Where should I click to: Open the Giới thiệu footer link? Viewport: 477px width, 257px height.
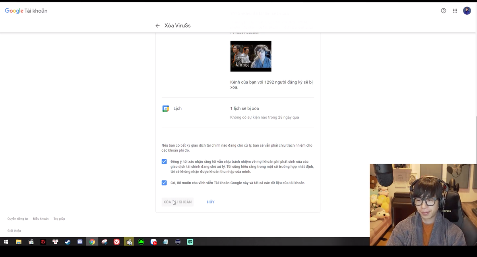pyautogui.click(x=14, y=231)
